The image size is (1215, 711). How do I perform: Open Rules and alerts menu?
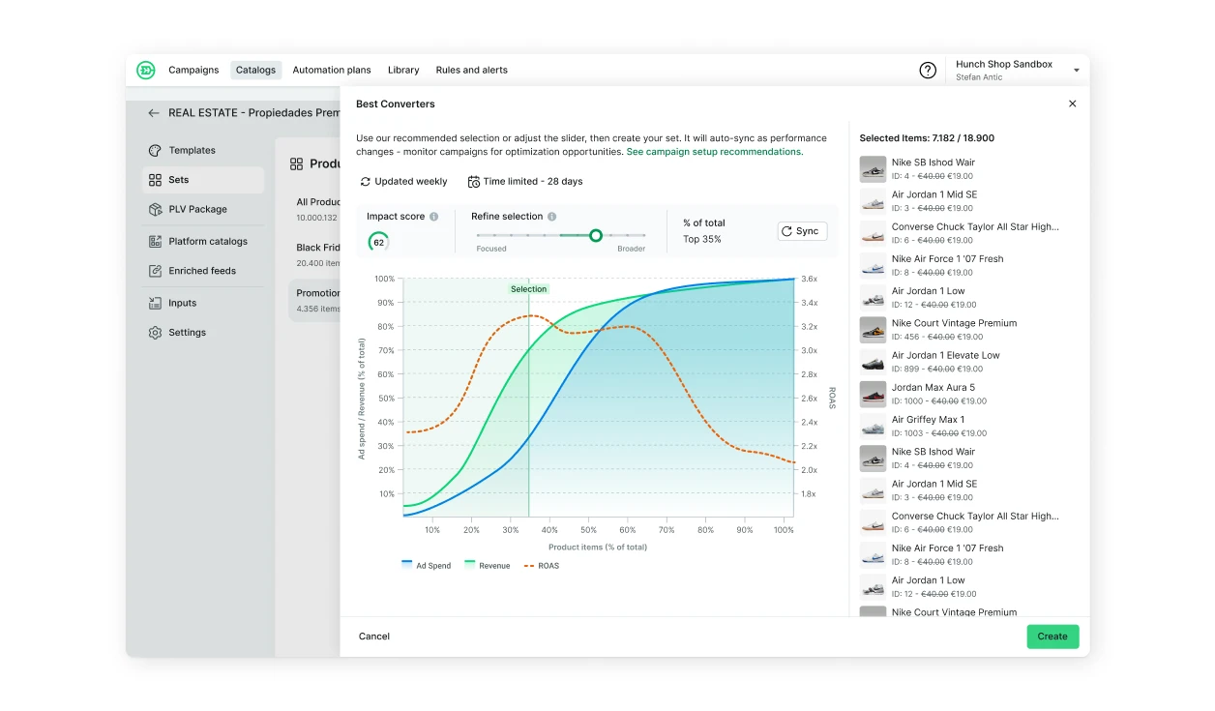(472, 70)
